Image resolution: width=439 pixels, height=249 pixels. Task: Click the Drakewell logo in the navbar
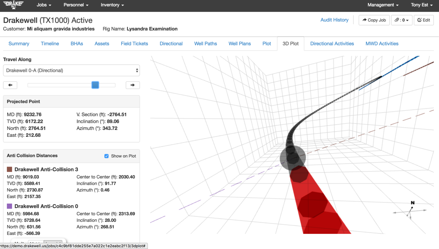pyautogui.click(x=13, y=5)
